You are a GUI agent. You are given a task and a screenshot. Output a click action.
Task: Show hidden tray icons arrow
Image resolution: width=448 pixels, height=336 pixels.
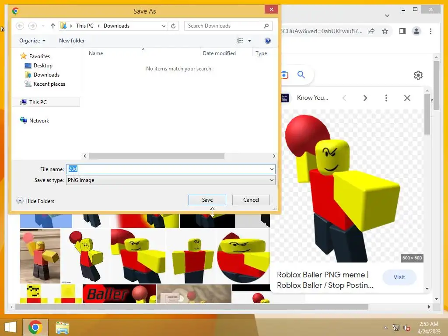tap(385, 328)
